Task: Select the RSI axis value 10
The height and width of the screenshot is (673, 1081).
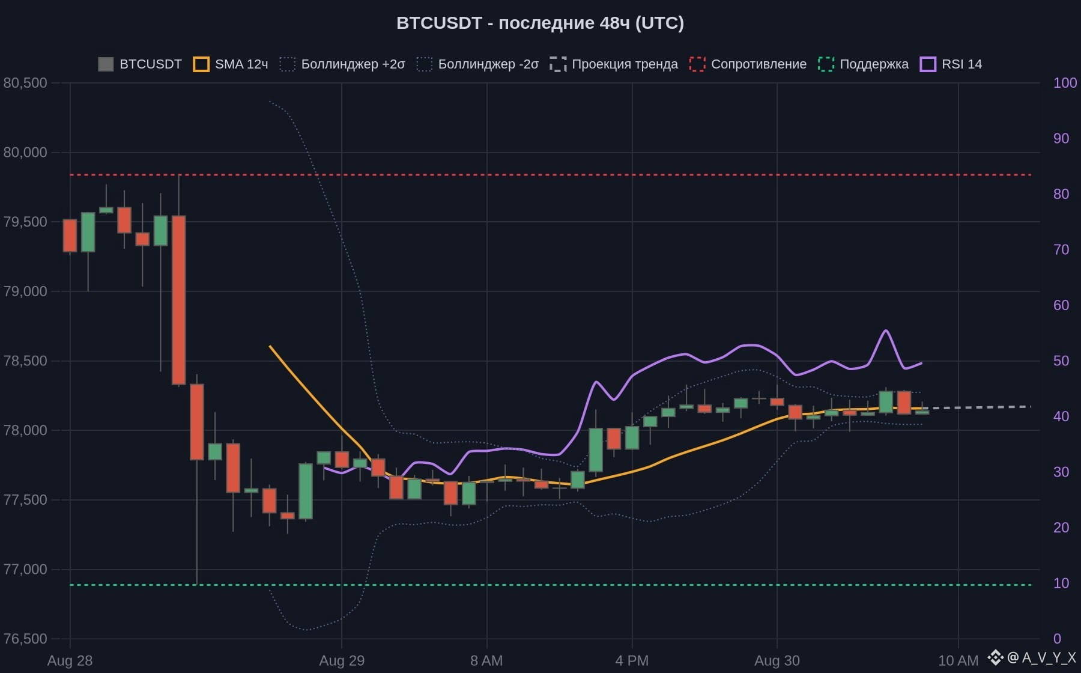Action: click(x=1061, y=583)
